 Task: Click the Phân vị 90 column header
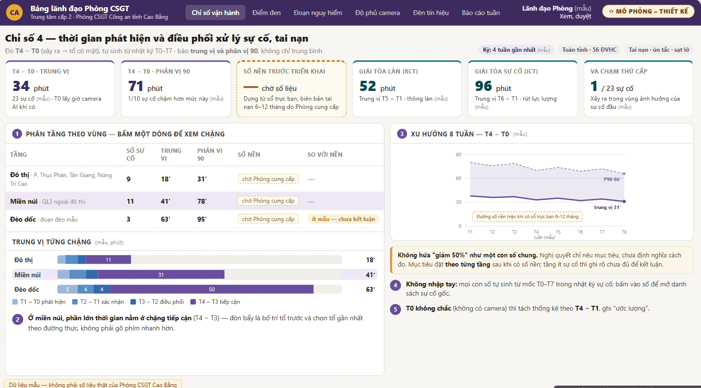(210, 154)
